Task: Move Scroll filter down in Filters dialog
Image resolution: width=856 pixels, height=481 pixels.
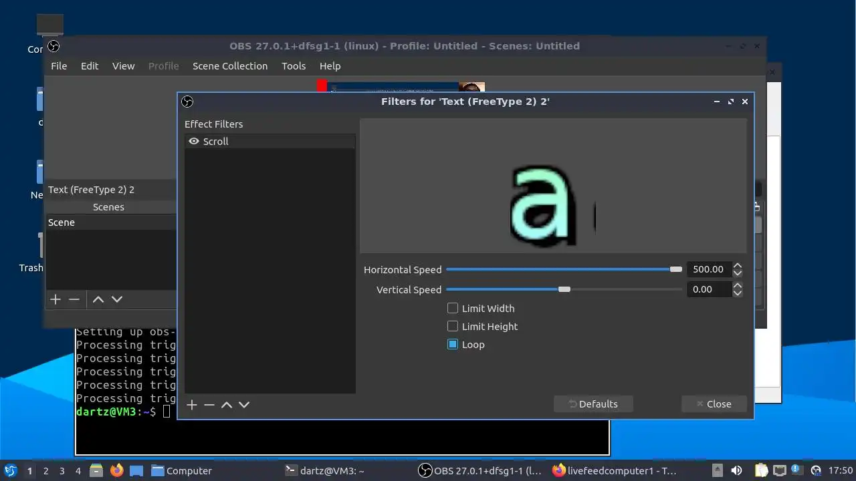Action: 244,405
